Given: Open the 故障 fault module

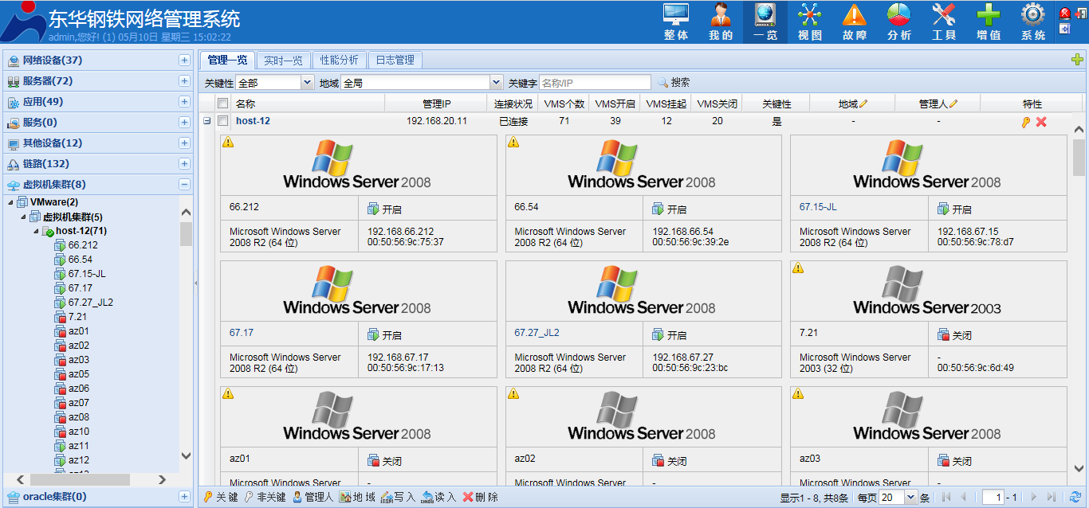Looking at the screenshot, I should [855, 21].
